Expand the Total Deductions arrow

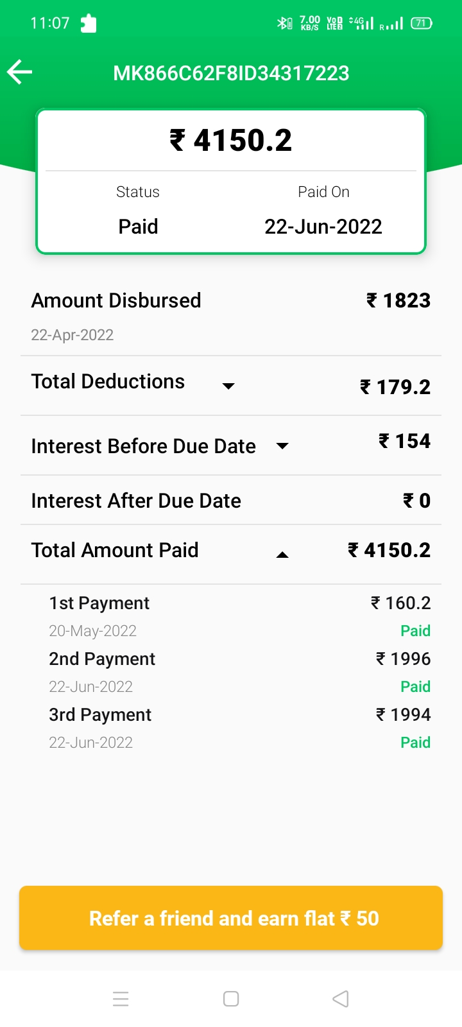228,386
